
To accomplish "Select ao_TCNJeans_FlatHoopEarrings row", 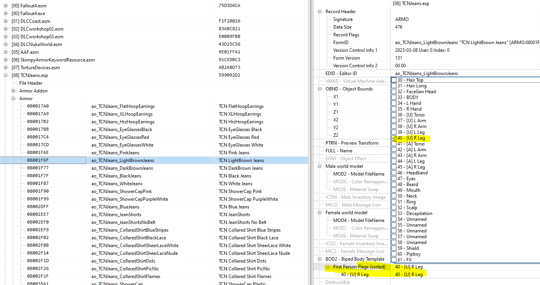I will click(x=123, y=106).
